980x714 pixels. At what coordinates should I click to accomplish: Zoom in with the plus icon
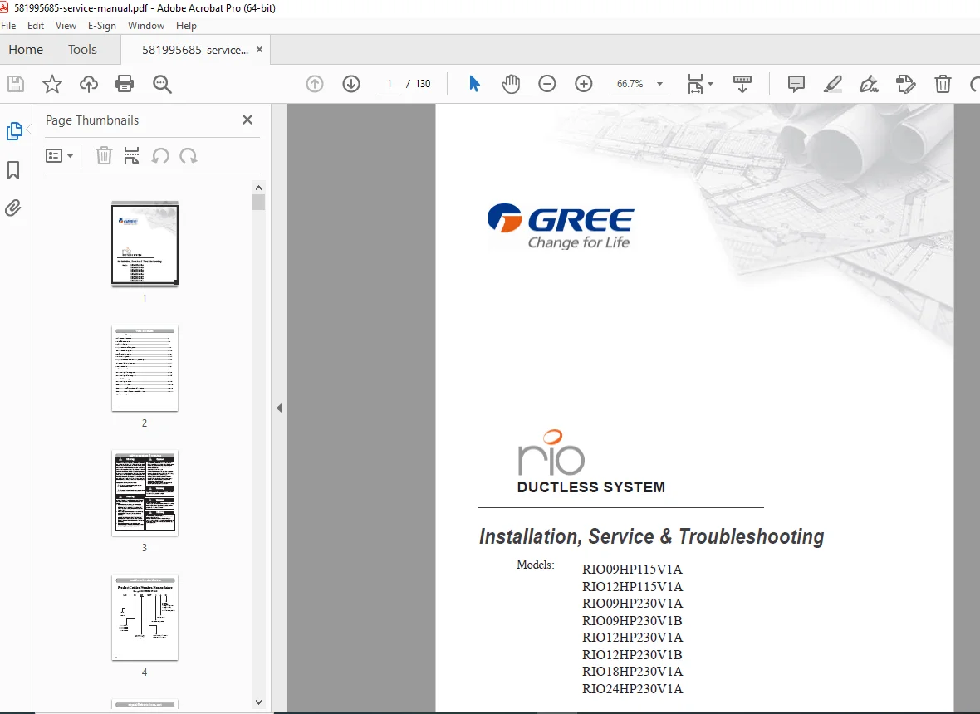pyautogui.click(x=583, y=84)
